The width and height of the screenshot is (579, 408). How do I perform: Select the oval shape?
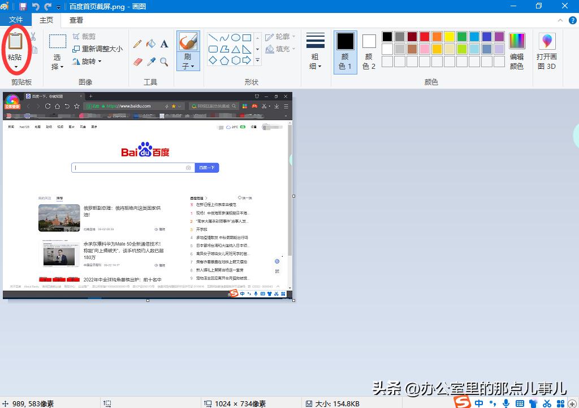[x=235, y=37]
